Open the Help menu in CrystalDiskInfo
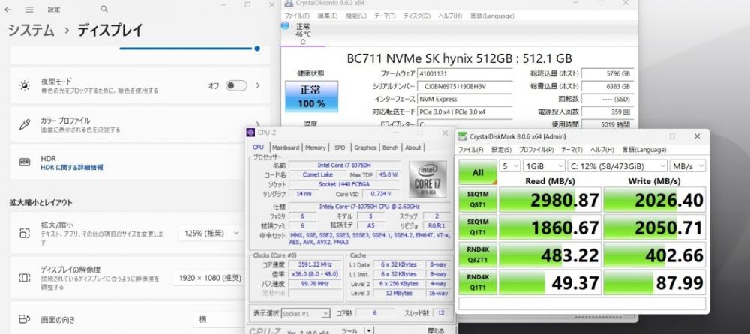This screenshot has width=750, height=334. [x=451, y=16]
